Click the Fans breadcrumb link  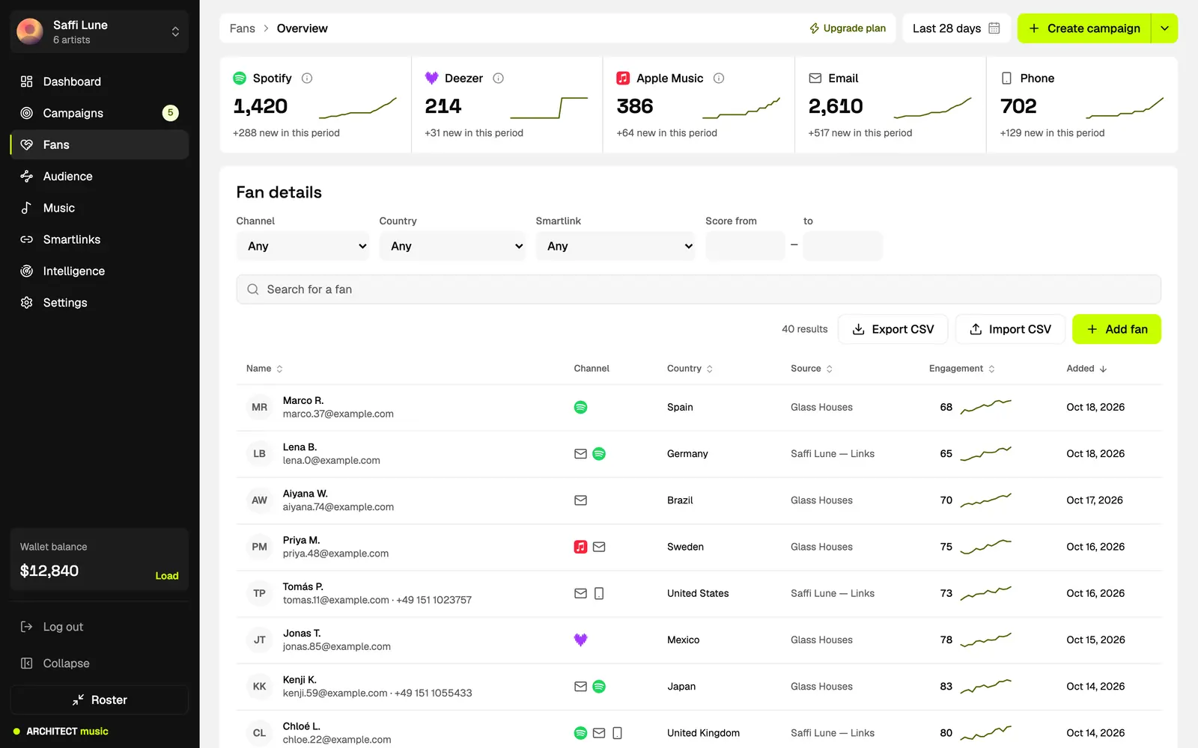[242, 28]
